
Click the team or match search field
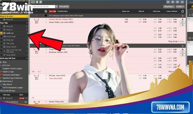click(43, 7)
